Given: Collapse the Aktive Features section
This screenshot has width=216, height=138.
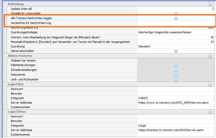Looking at the screenshot, I should coord(210,56).
